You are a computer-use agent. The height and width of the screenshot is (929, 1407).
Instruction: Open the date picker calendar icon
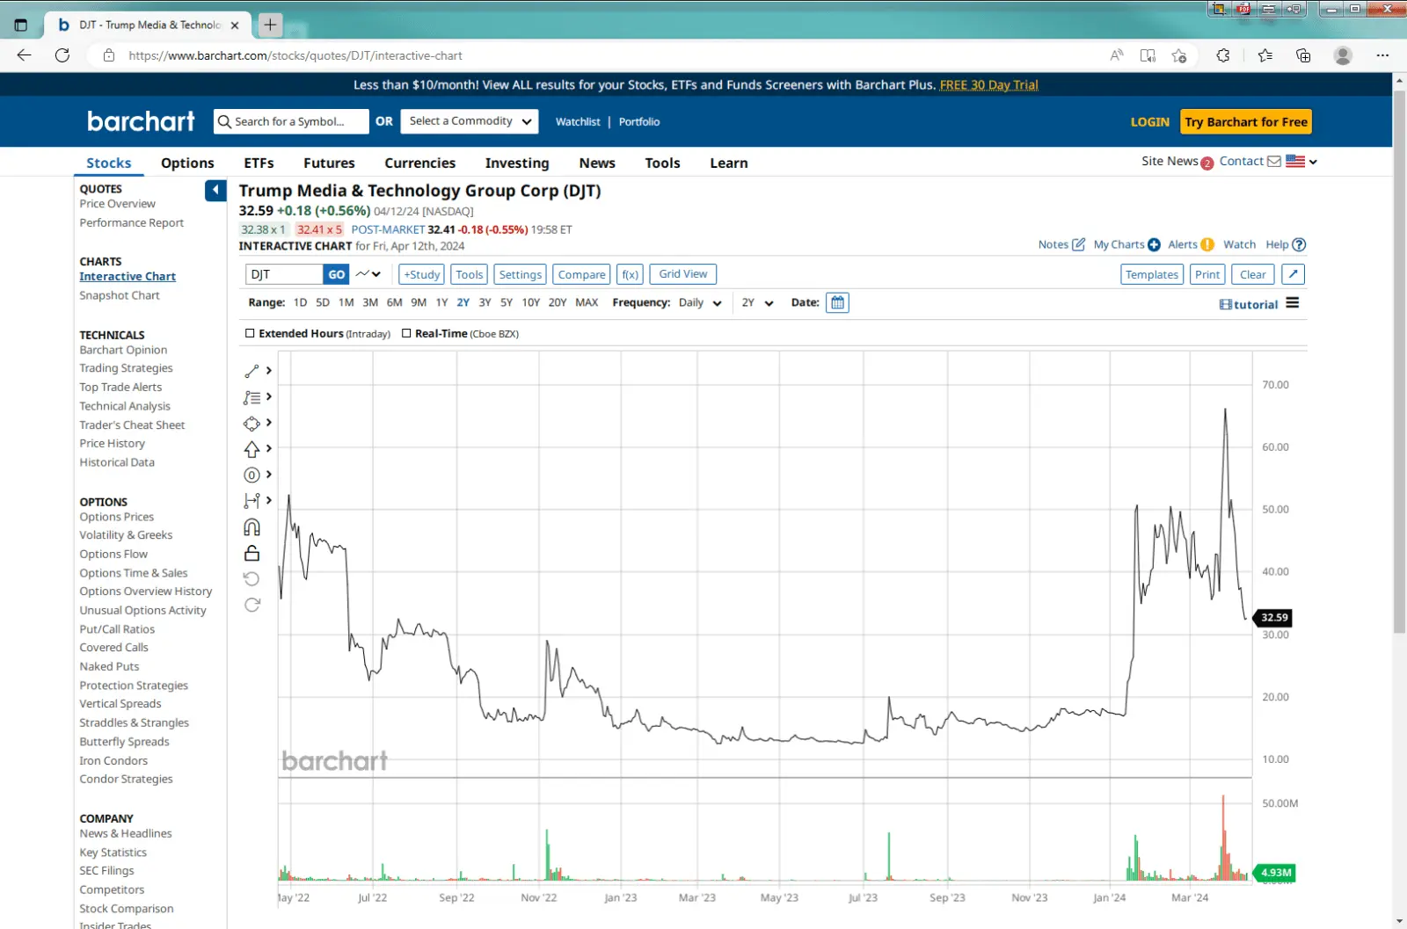coord(837,303)
